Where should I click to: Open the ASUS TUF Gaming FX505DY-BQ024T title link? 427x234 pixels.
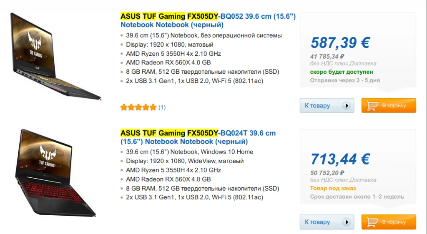click(x=198, y=137)
